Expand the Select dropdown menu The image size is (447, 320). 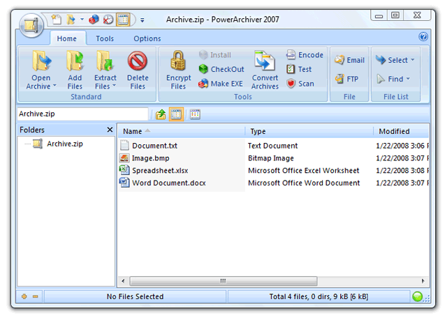pyautogui.click(x=395, y=60)
